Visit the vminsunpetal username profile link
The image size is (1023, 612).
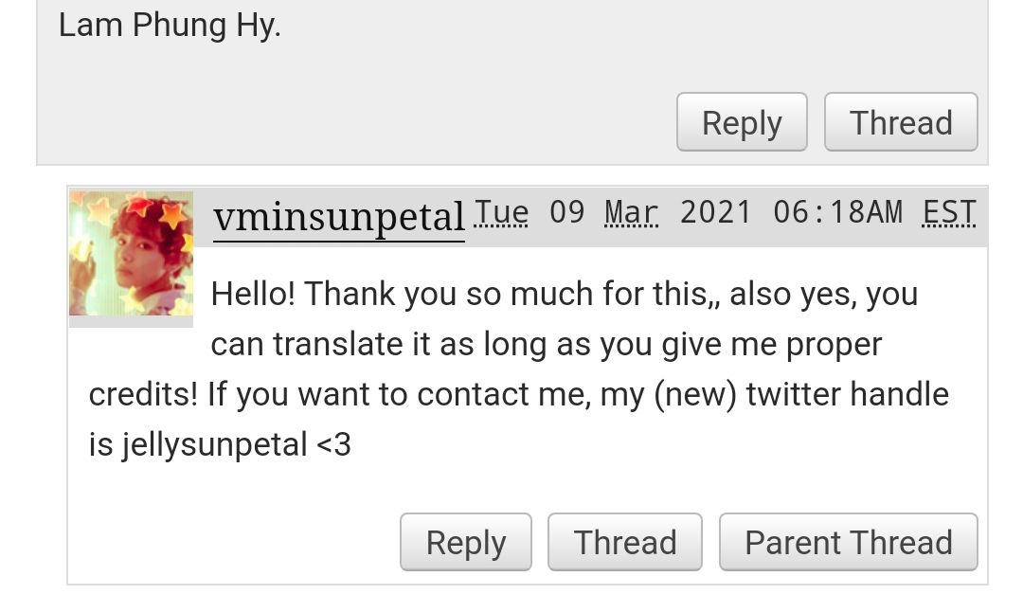(x=338, y=217)
